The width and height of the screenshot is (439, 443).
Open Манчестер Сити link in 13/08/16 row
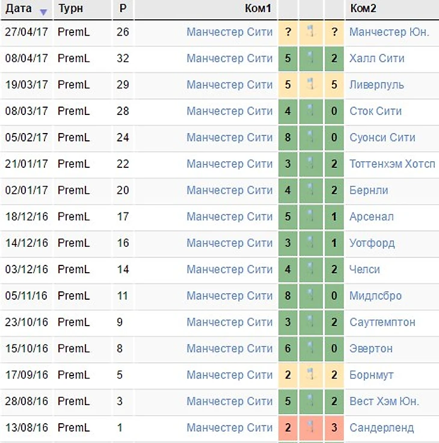pos(229,428)
